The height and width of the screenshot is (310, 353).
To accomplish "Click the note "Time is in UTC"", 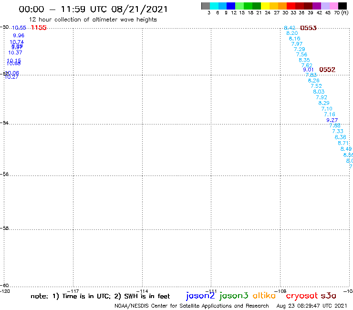I will coord(86,296).
